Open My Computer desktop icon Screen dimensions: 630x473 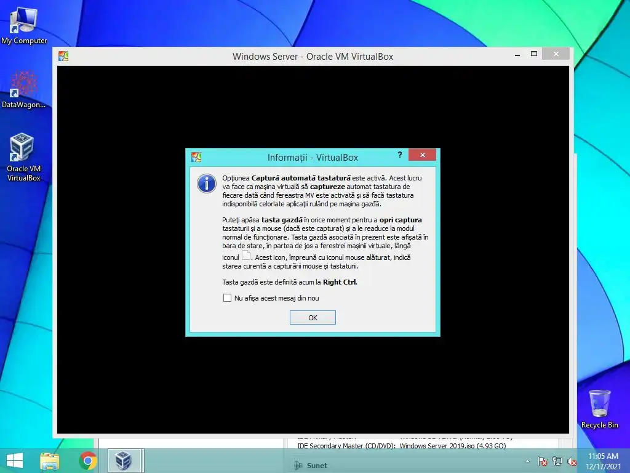click(24, 26)
